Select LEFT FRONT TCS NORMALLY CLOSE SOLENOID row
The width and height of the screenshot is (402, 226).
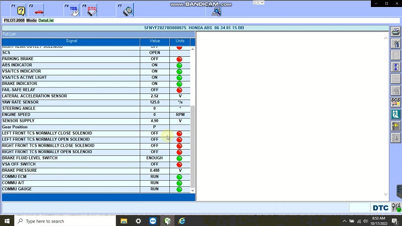pos(96,133)
